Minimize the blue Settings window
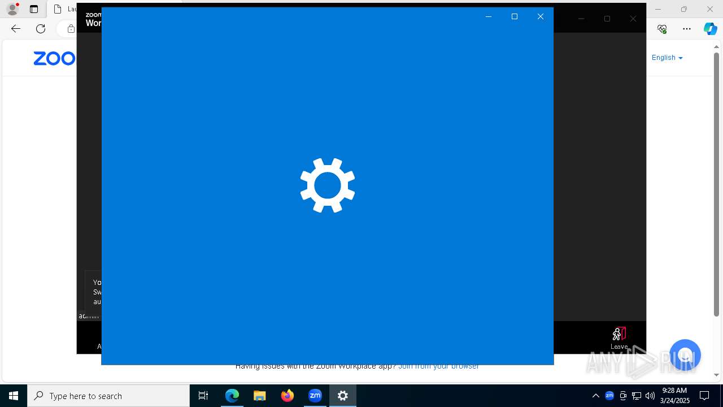Image resolution: width=723 pixels, height=407 pixels. (x=489, y=16)
